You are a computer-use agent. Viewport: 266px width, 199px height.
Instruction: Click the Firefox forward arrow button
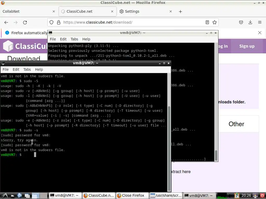click(x=16, y=22)
